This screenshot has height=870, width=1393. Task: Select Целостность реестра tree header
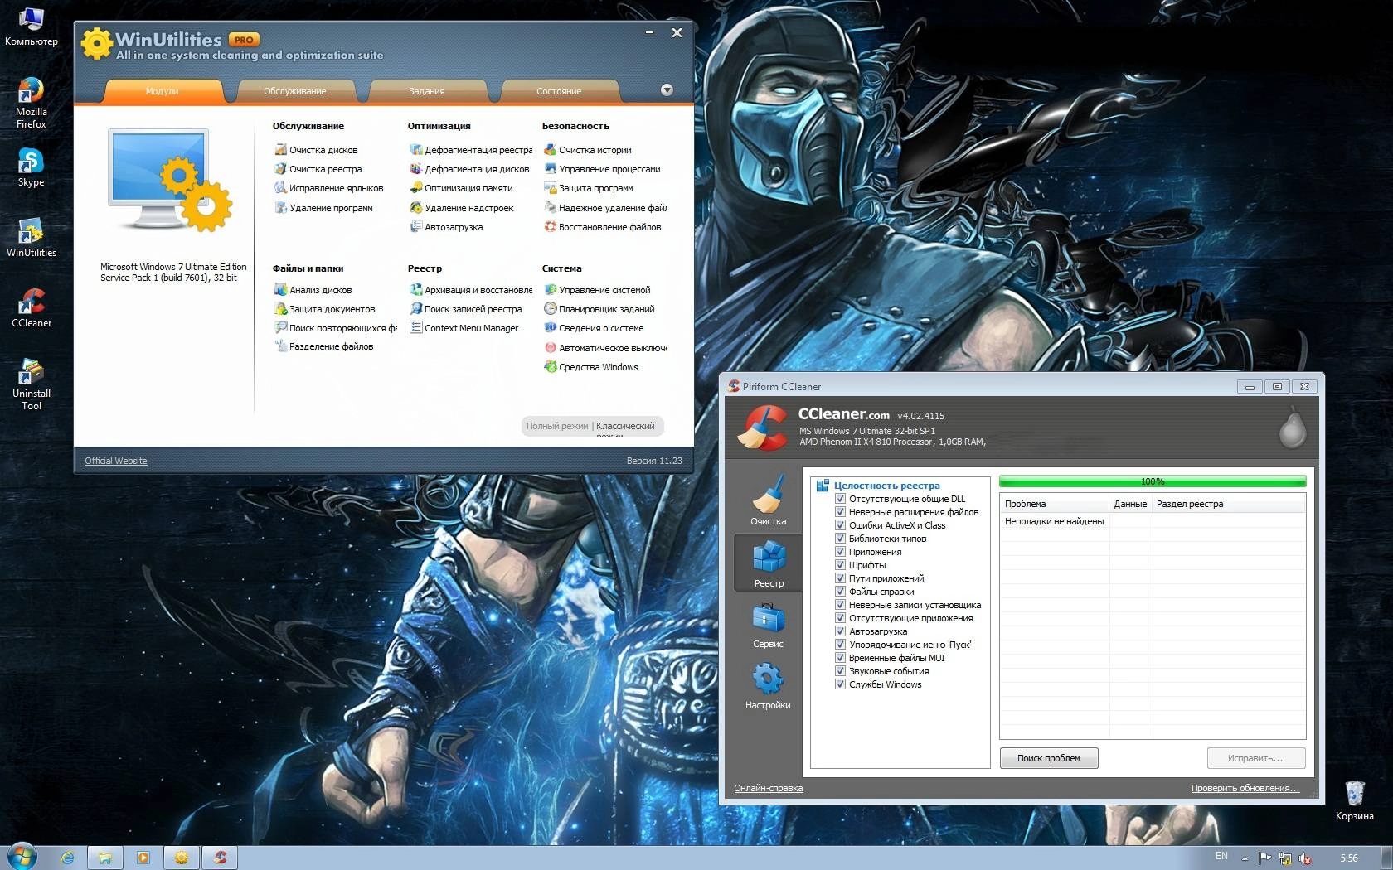click(886, 486)
